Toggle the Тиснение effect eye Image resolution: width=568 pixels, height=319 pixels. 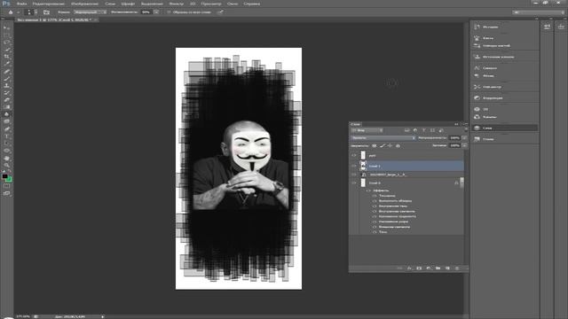(x=375, y=196)
